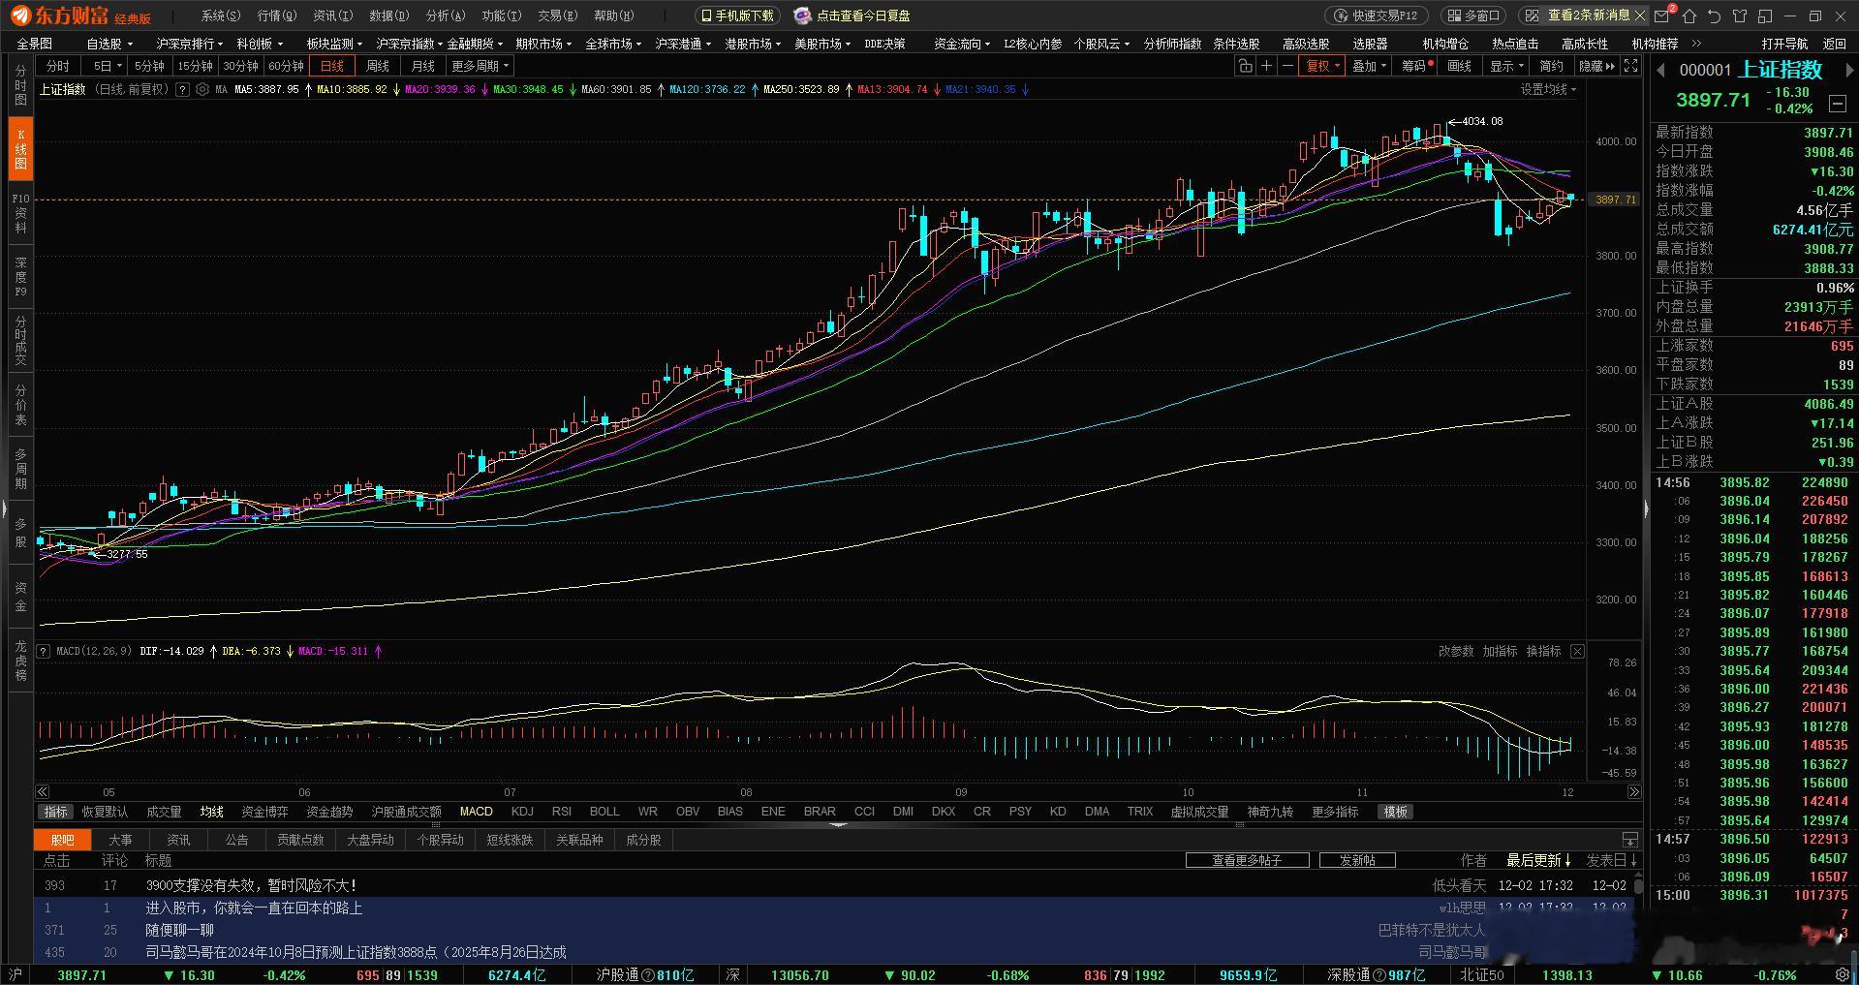1859x985 pixels.
Task: Select 月线 monthly period
Action: click(423, 66)
